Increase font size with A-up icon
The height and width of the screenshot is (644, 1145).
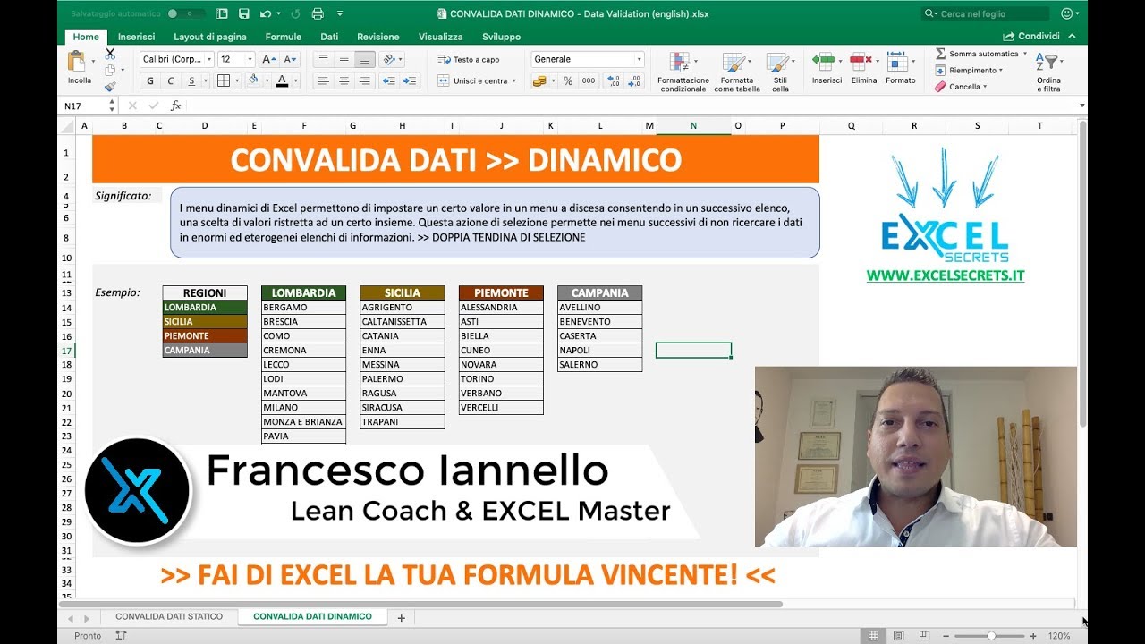pos(269,59)
